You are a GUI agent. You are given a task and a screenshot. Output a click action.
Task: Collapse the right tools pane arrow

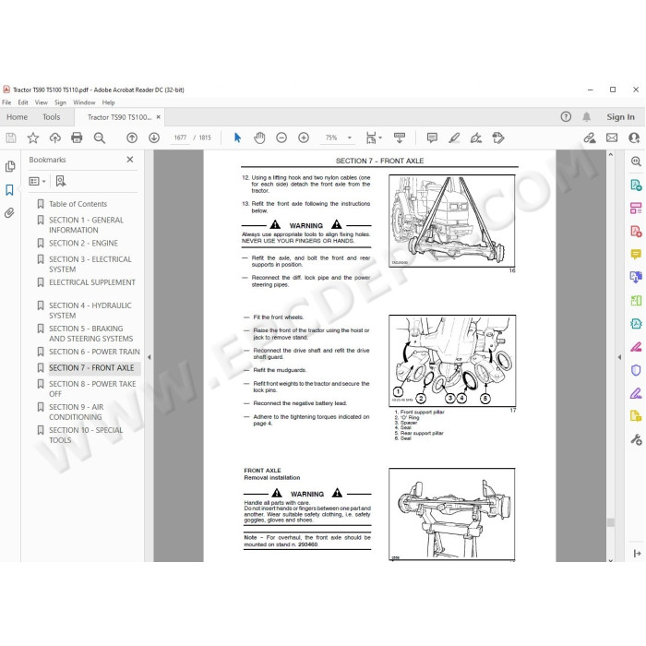pos(619,357)
